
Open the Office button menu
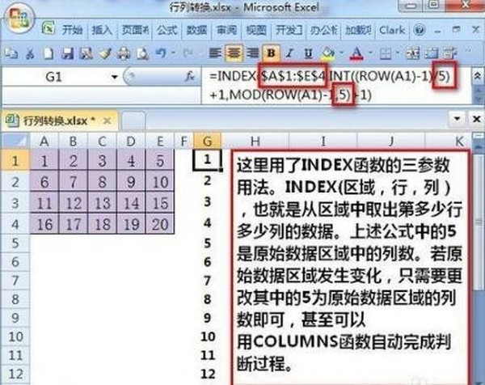point(19,19)
